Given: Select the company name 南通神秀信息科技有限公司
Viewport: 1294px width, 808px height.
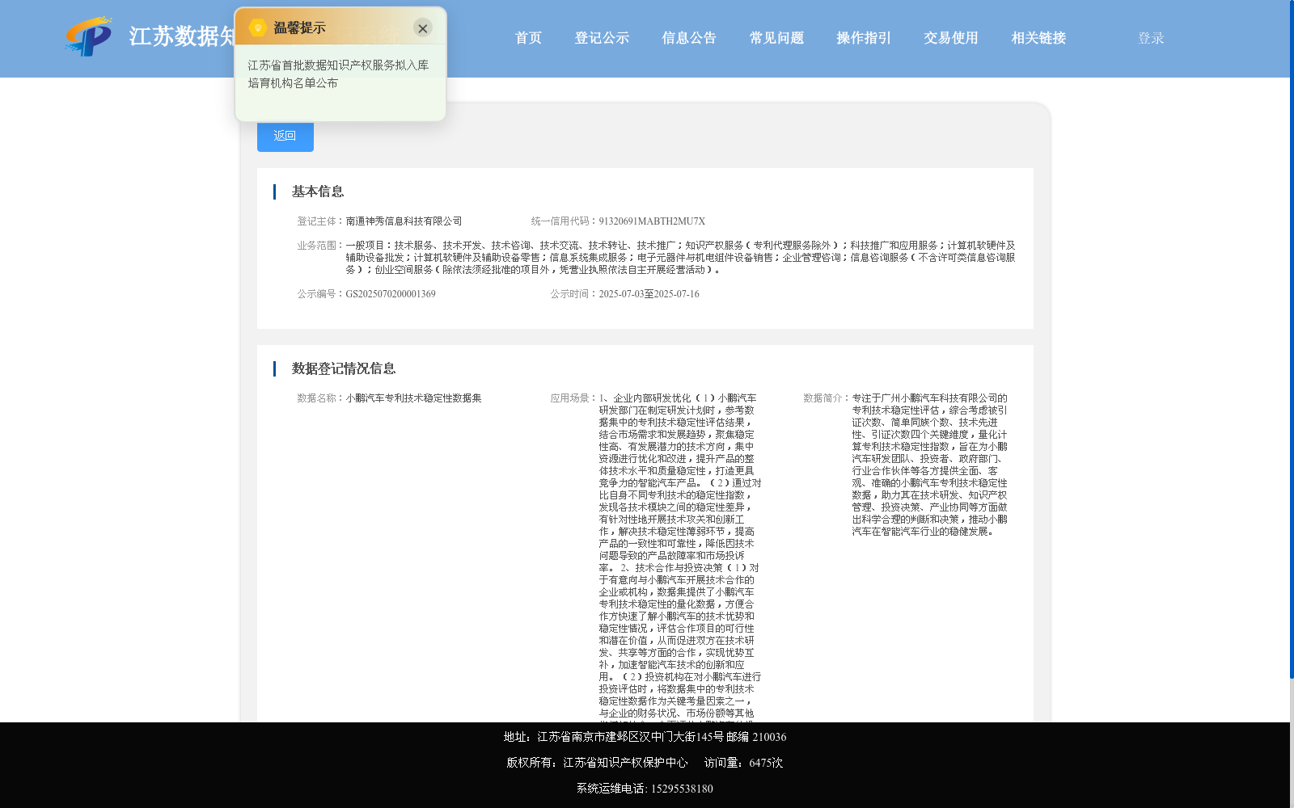Looking at the screenshot, I should click(x=404, y=221).
